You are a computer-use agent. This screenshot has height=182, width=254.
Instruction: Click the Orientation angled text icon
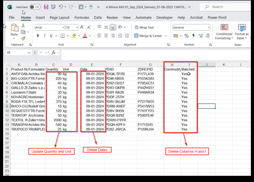click(120, 27)
